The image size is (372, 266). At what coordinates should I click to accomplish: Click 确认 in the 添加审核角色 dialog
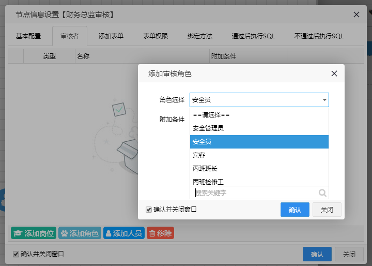[295, 210]
